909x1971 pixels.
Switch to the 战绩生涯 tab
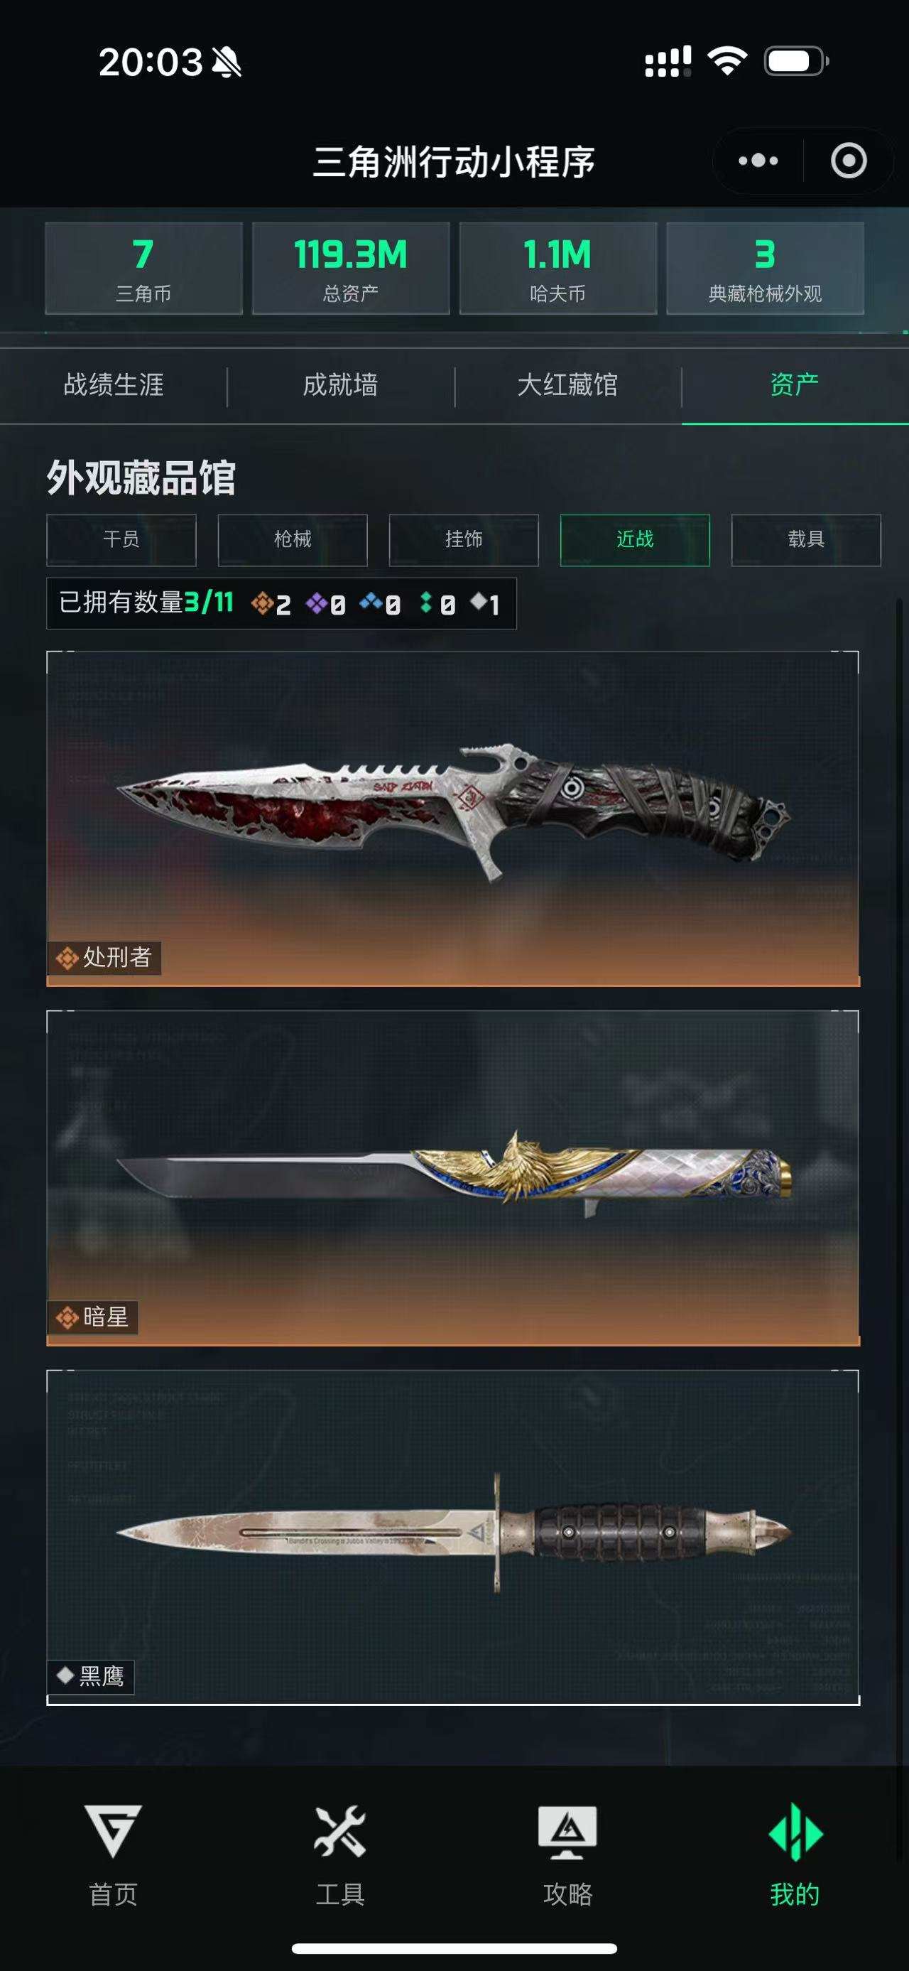click(x=113, y=385)
